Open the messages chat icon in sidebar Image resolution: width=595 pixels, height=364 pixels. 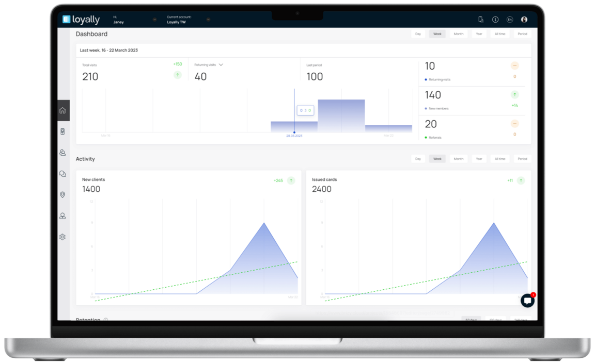[x=62, y=174]
